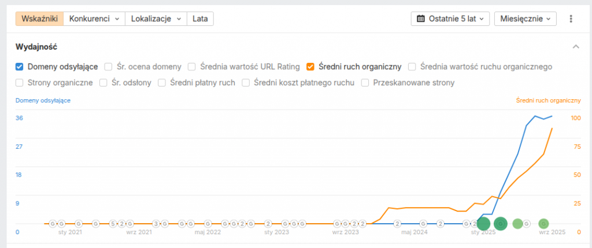
Task: Collapse the Wydajność section chevron
Action: click(x=575, y=47)
